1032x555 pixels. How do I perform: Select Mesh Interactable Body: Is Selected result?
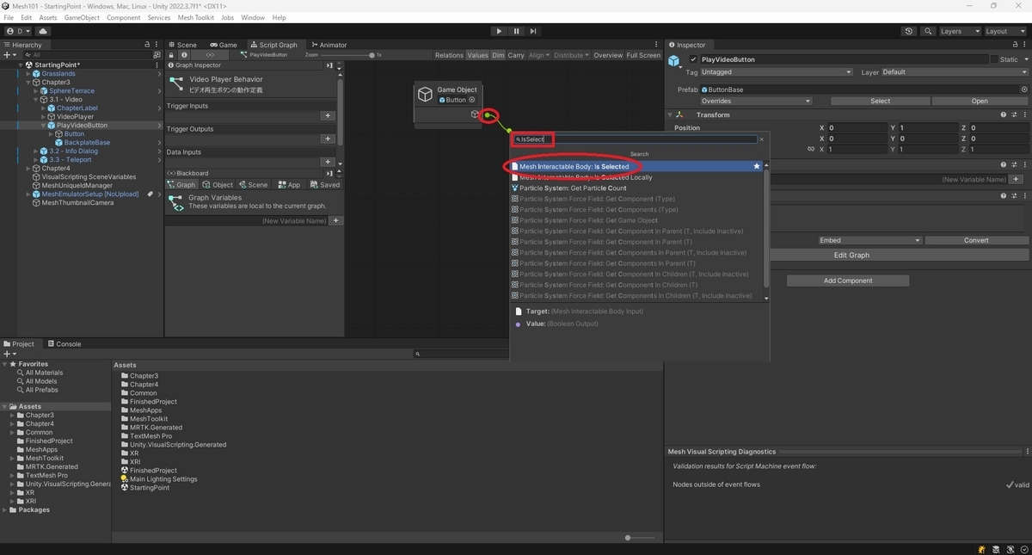(637, 166)
